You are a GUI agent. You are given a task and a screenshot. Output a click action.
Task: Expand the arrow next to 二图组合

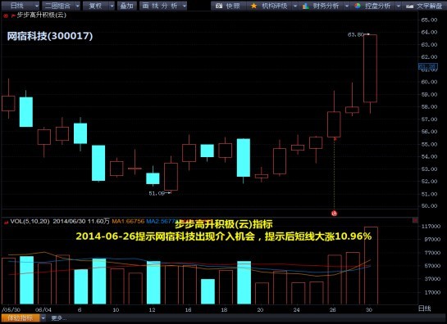[x=78, y=6]
